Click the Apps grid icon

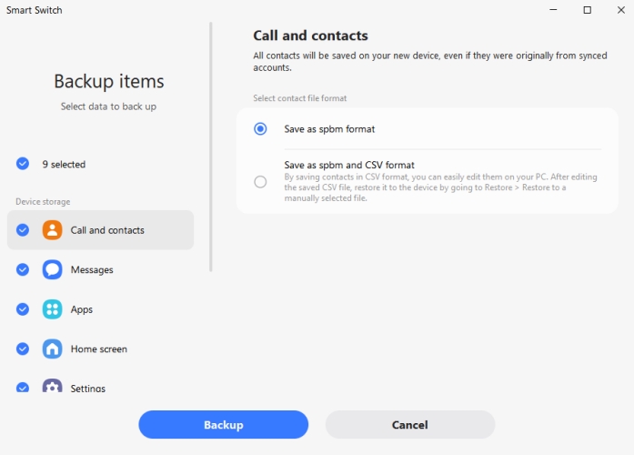click(x=53, y=309)
